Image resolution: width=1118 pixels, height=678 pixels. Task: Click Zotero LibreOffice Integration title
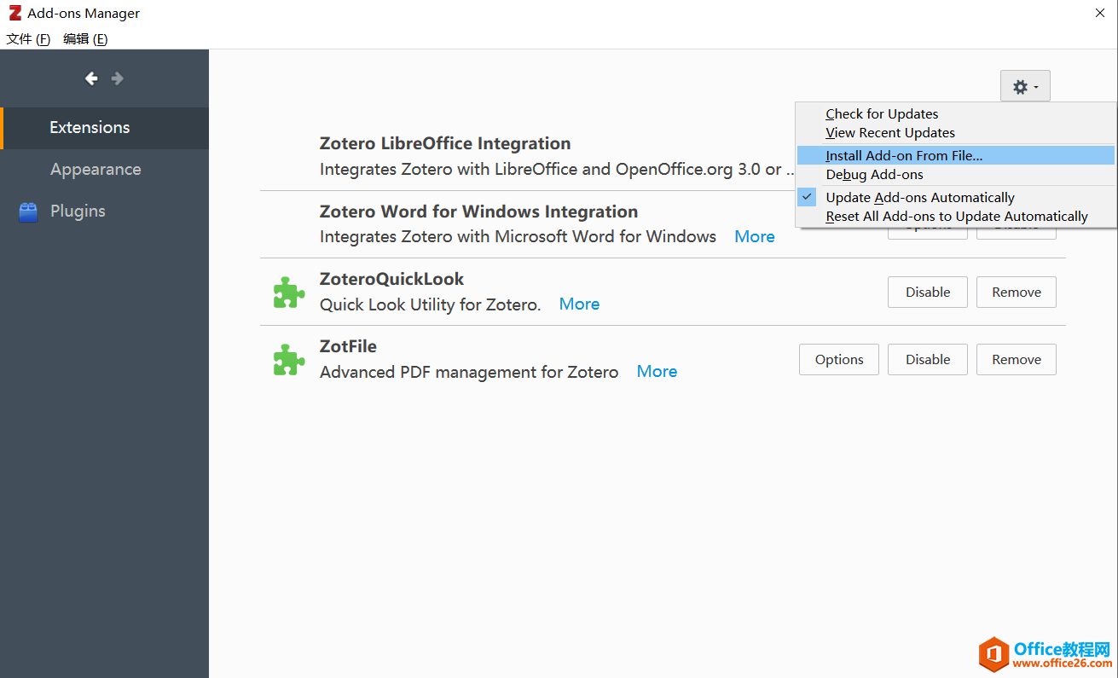(445, 143)
